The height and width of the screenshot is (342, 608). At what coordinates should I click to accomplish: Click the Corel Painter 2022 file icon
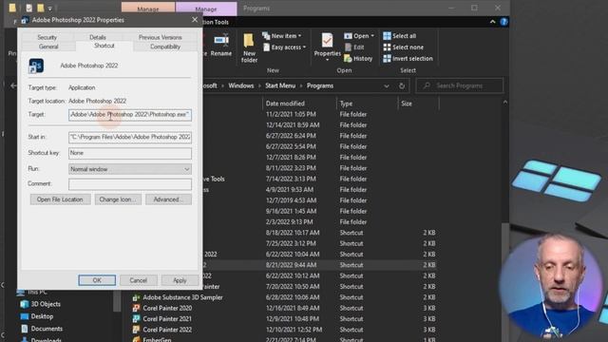click(x=136, y=330)
